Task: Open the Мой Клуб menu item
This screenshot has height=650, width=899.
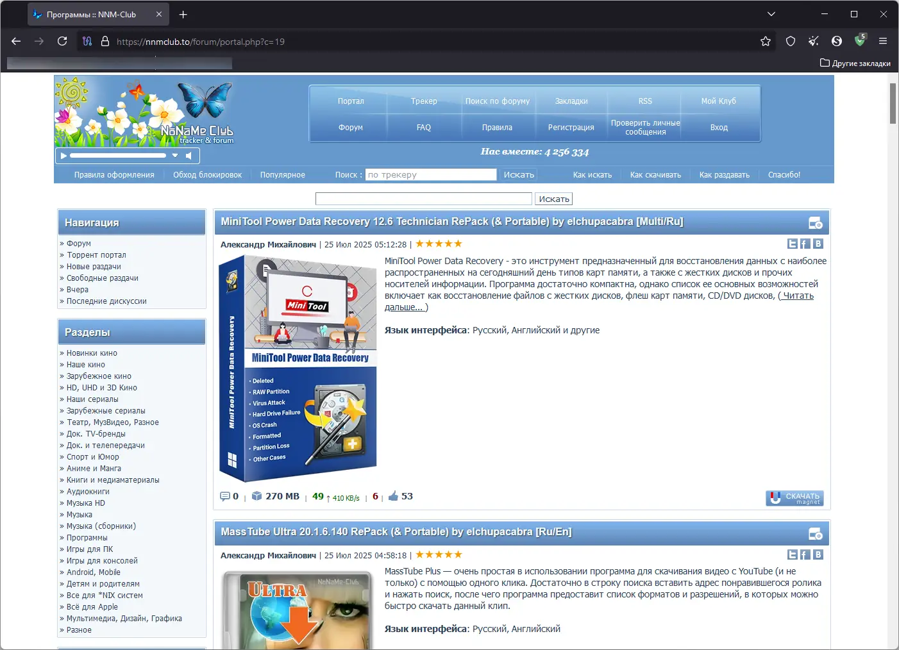Action: click(719, 101)
